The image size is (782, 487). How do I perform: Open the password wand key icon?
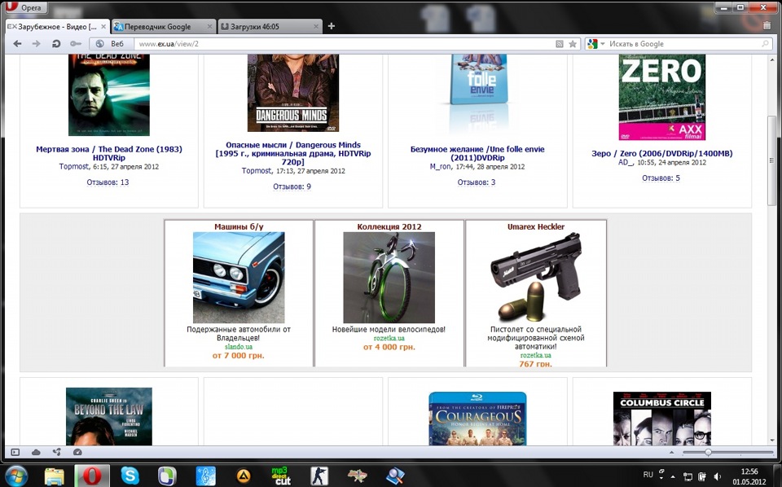click(x=75, y=44)
